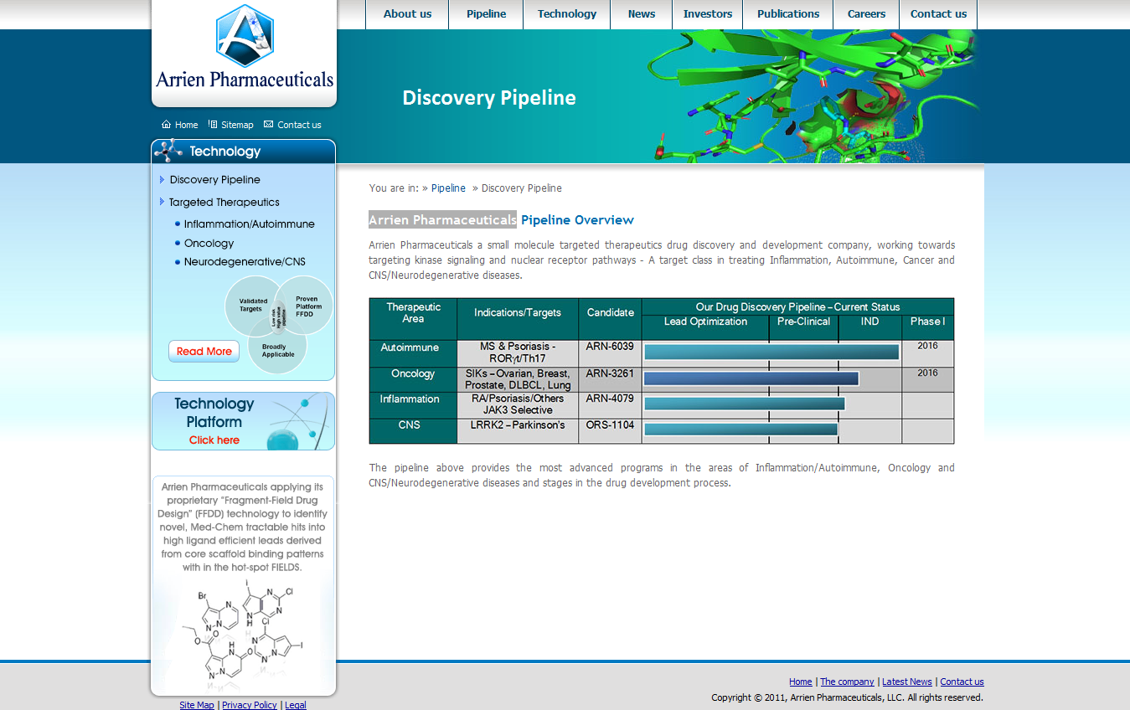Select Contact us in top navigation
Viewport: 1130px width, 710px height.
[x=938, y=14]
